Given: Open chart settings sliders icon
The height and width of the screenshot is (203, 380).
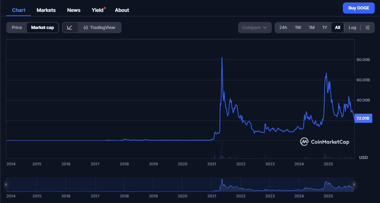Looking at the screenshot, I should [367, 28].
